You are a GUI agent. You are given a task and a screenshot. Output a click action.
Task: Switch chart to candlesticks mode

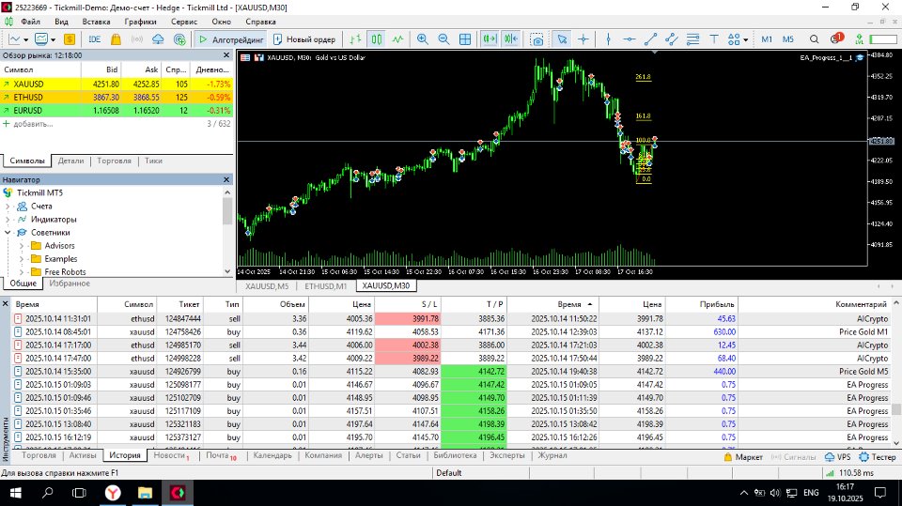[376, 39]
